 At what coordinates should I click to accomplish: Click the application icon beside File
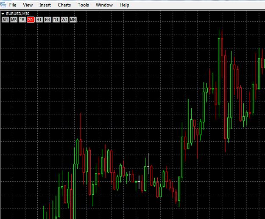pyautogui.click(x=3, y=5)
